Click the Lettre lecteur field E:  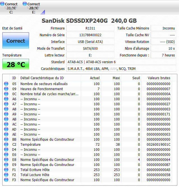pos(90,55)
